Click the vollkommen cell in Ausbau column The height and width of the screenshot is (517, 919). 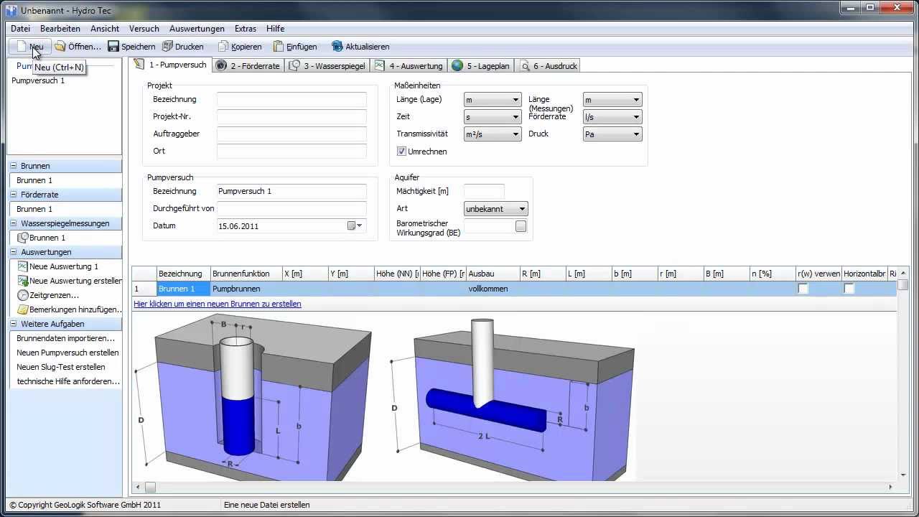click(493, 289)
